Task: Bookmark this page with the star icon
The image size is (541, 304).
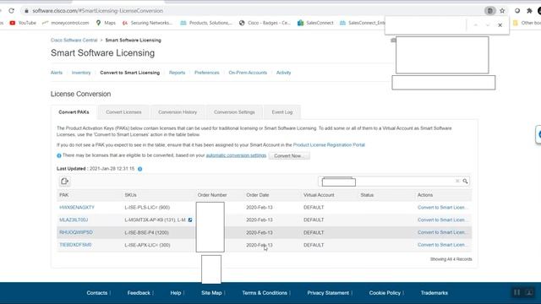Action: [502, 11]
